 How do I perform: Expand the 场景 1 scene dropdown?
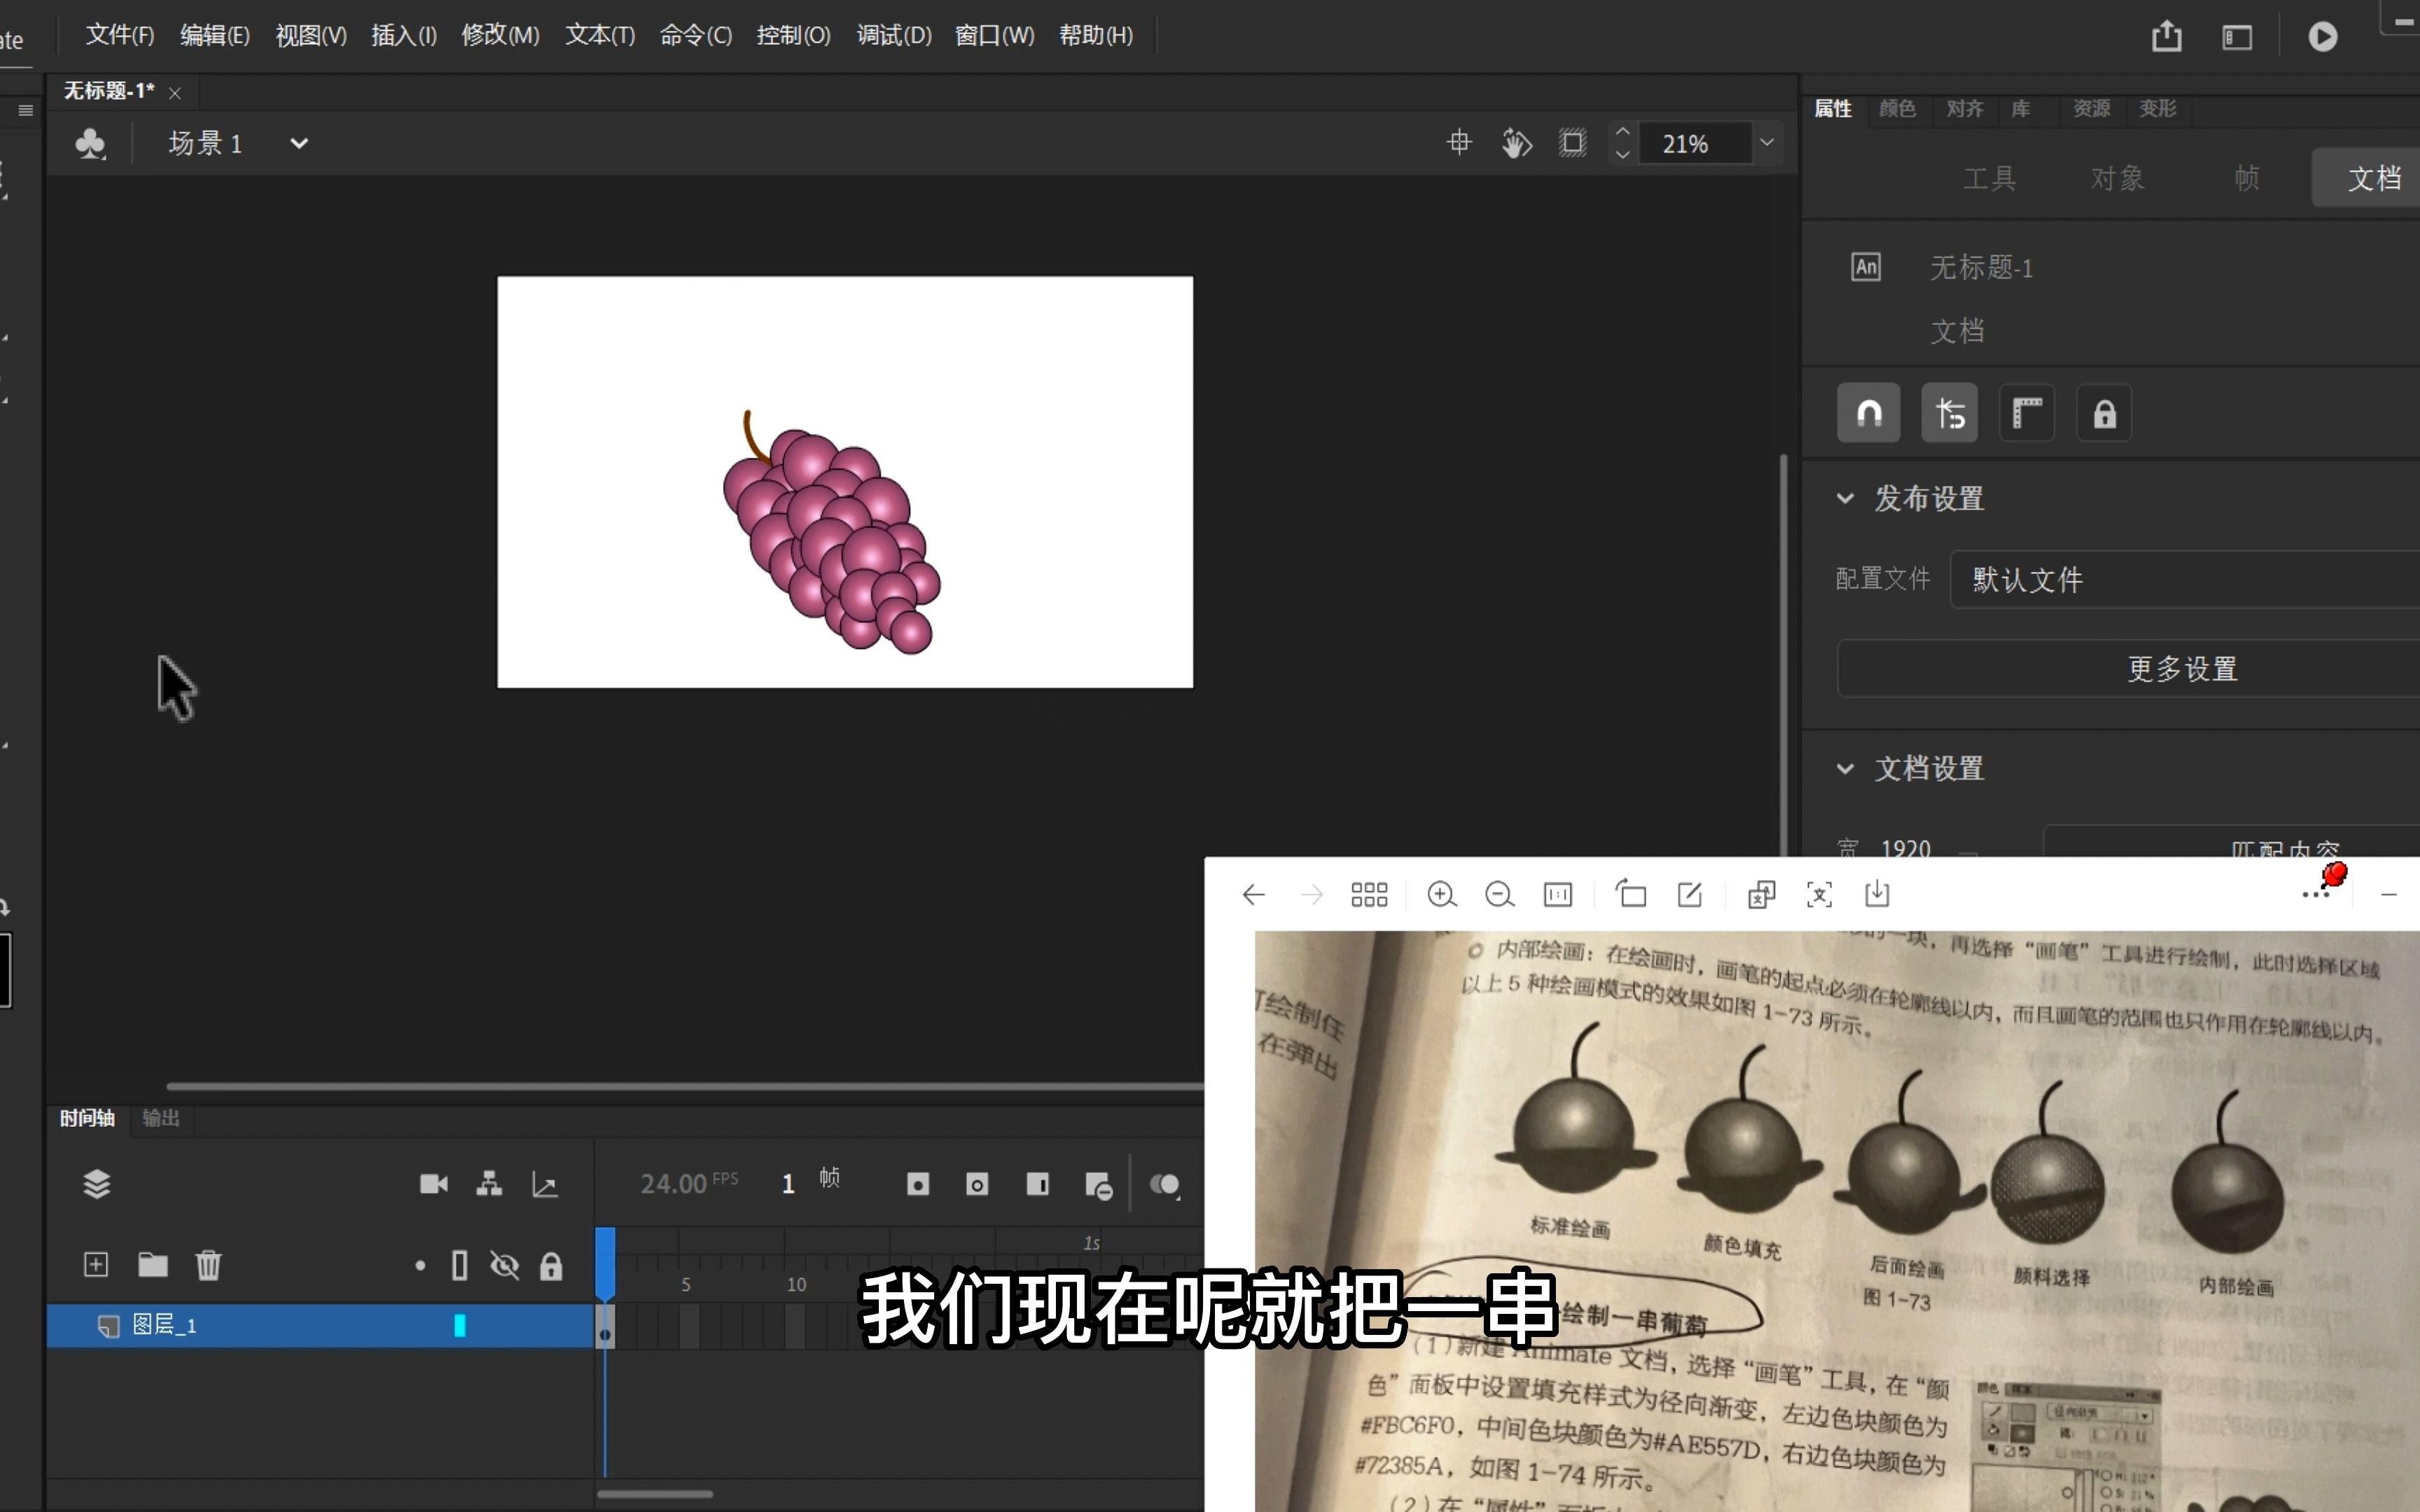pos(299,142)
